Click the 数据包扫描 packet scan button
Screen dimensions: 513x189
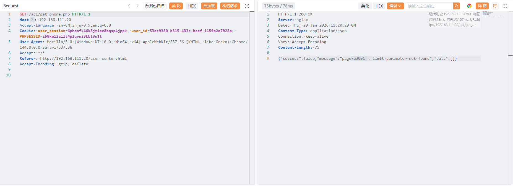point(155,6)
